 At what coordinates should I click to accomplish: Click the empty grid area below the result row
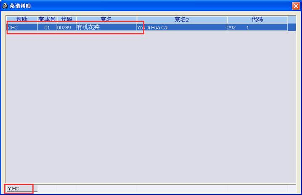point(151,107)
